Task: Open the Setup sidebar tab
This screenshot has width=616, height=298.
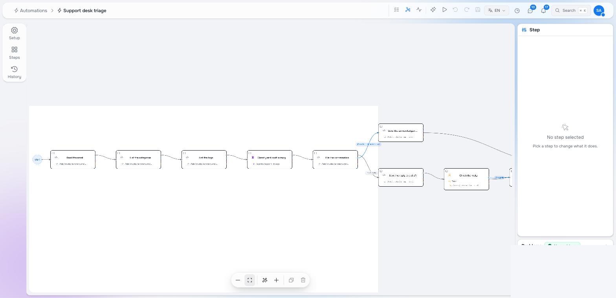Action: tap(15, 33)
